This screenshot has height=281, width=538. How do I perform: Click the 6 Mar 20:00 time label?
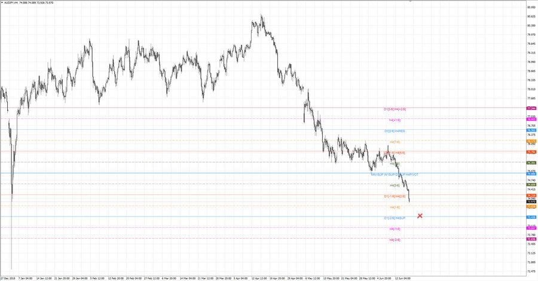[169, 278]
